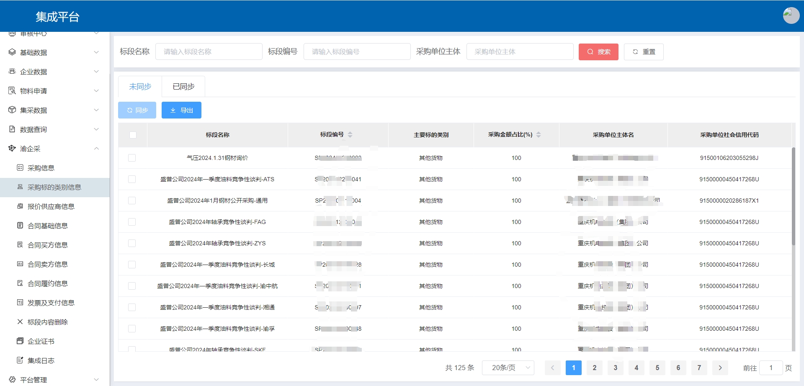This screenshot has width=804, height=386.
Task: Open the 20条/页 page size dropdown
Action: tap(508, 368)
